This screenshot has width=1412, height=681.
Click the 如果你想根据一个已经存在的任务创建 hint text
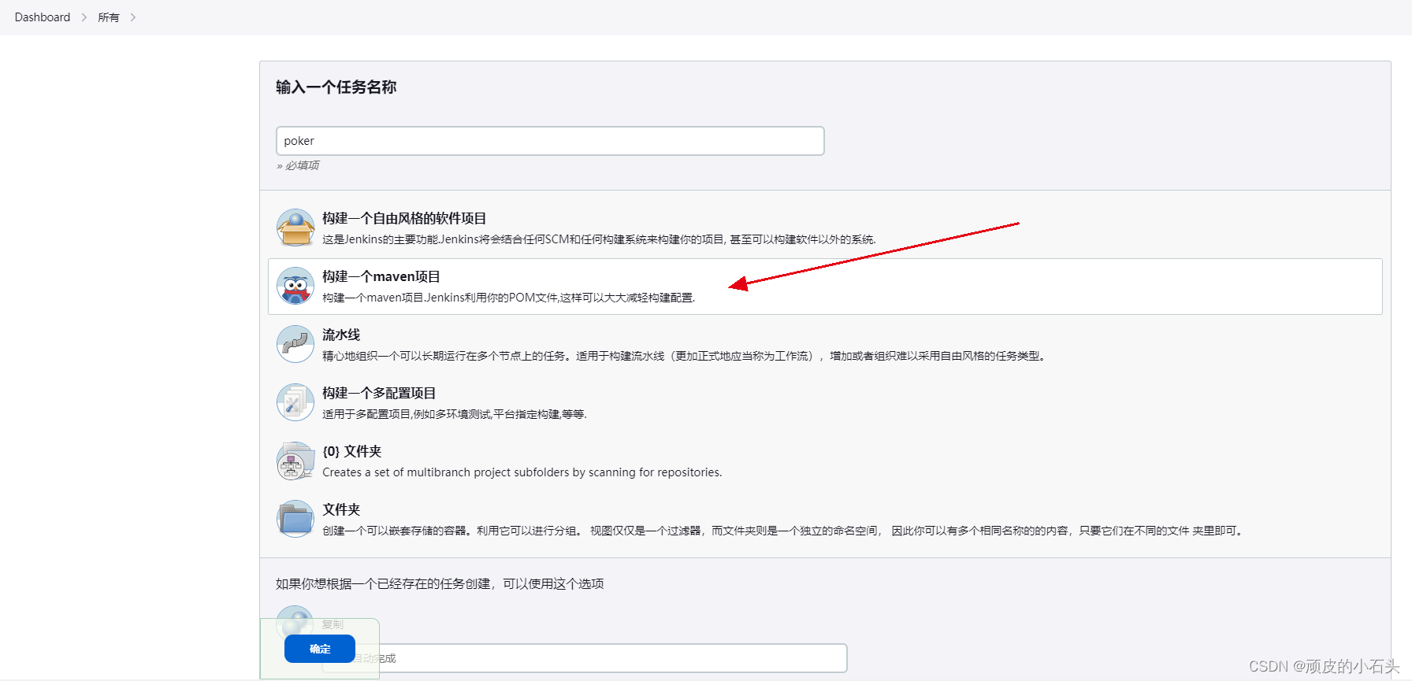tap(440, 583)
